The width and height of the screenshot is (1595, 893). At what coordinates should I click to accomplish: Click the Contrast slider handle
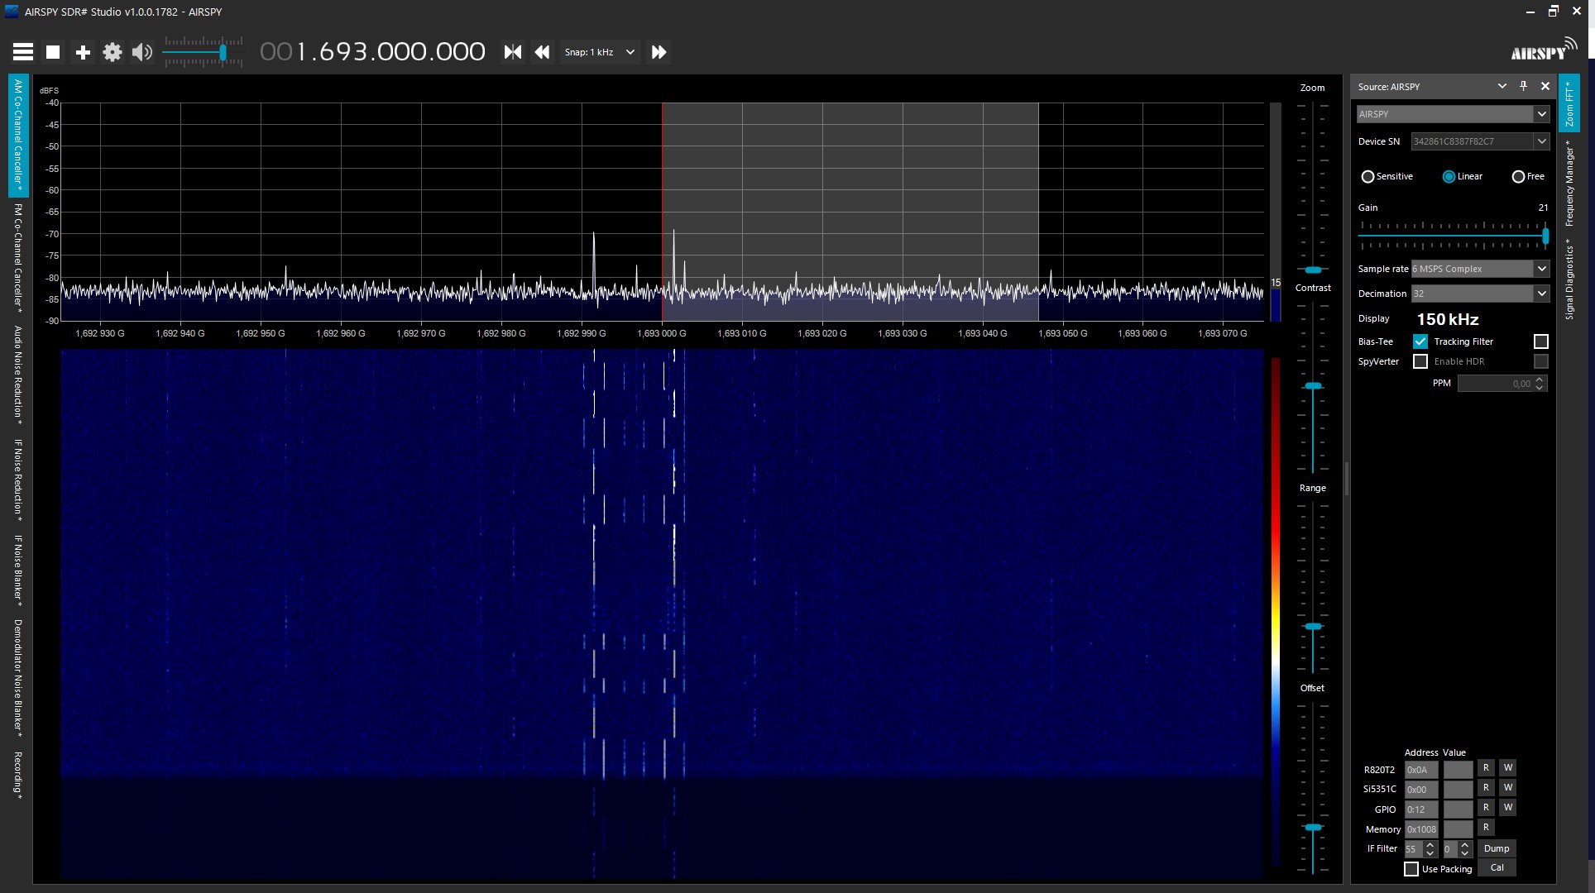point(1313,386)
